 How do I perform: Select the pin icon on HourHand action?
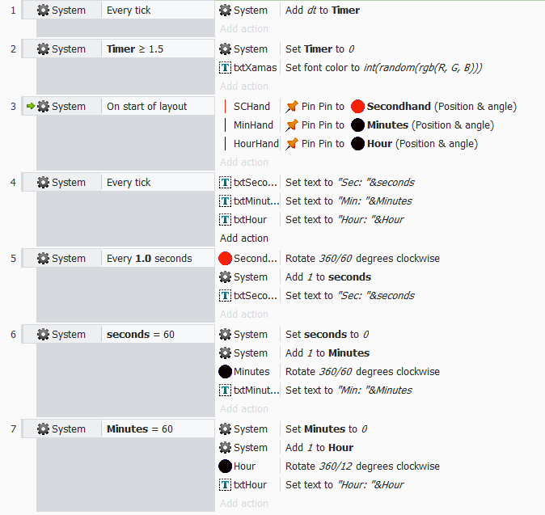pos(292,144)
